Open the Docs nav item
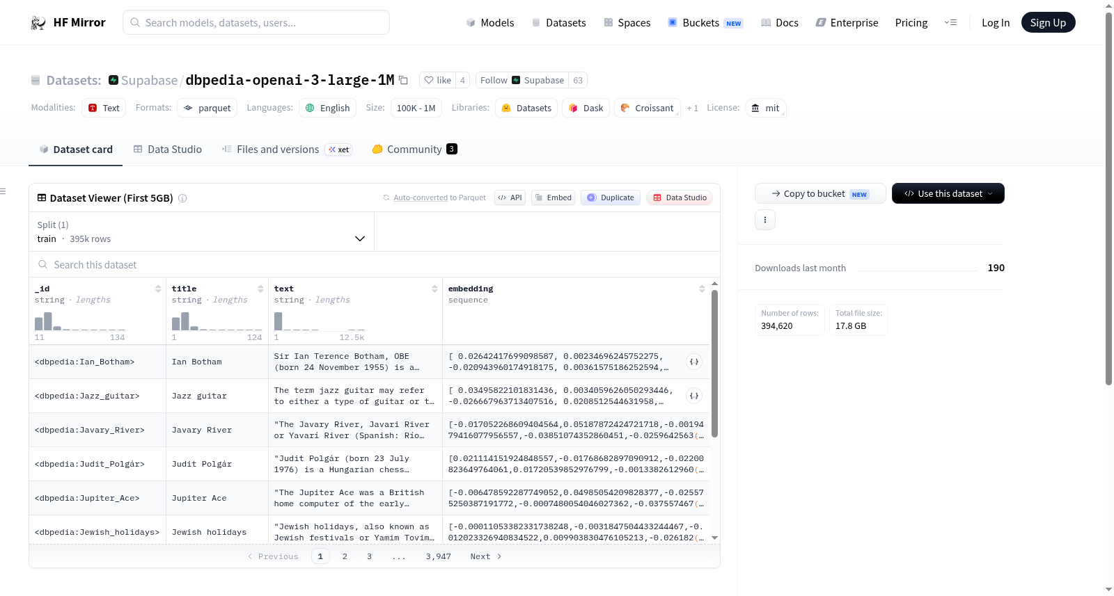The image size is (1114, 596). tap(780, 22)
